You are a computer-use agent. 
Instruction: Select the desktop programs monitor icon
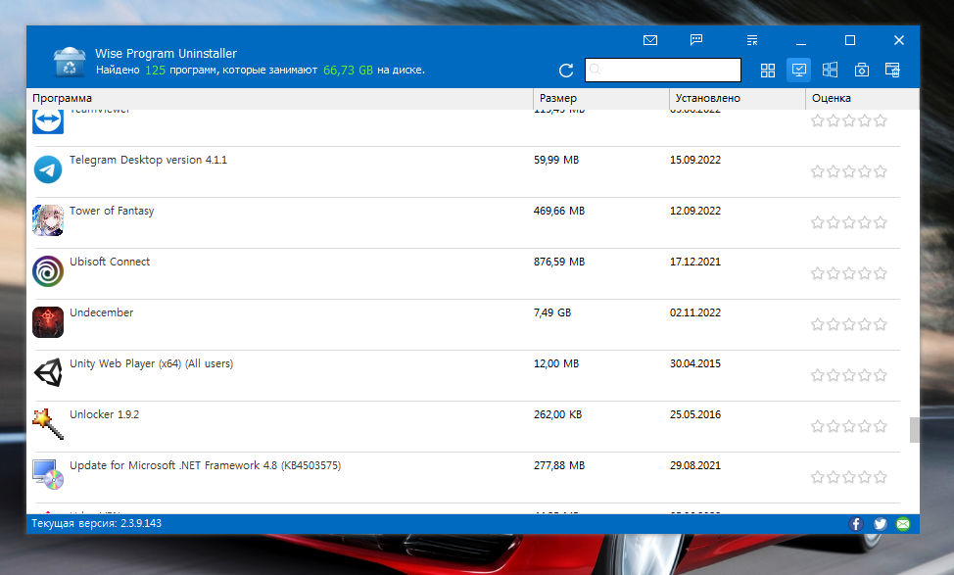(799, 70)
